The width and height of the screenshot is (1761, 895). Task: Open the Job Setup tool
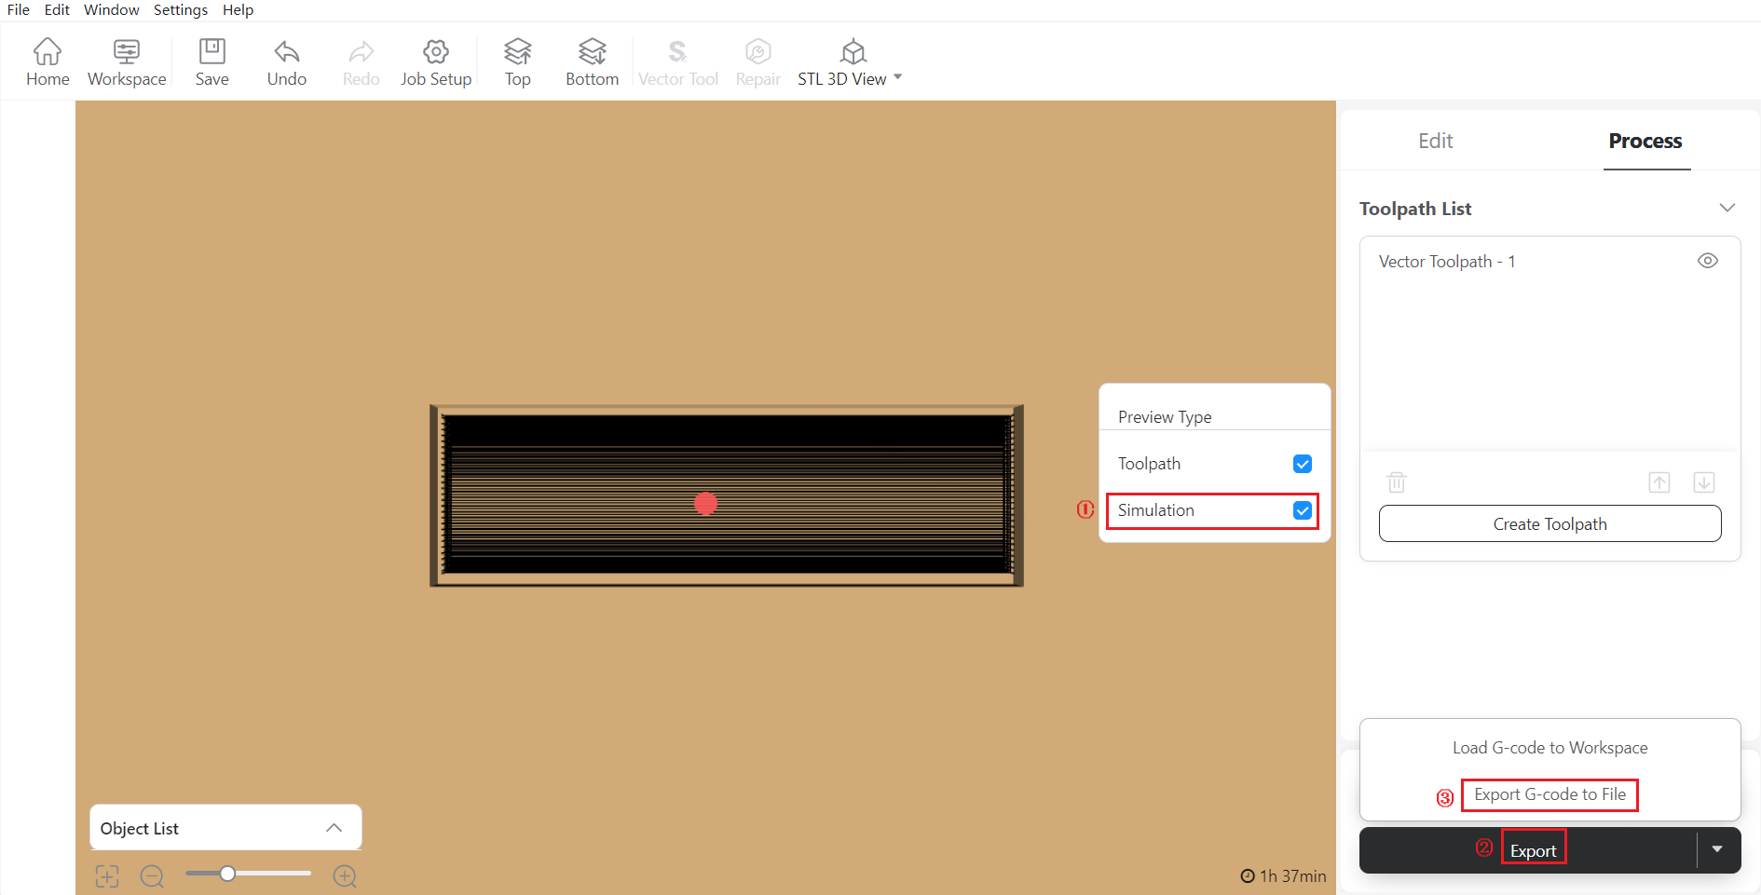(435, 61)
